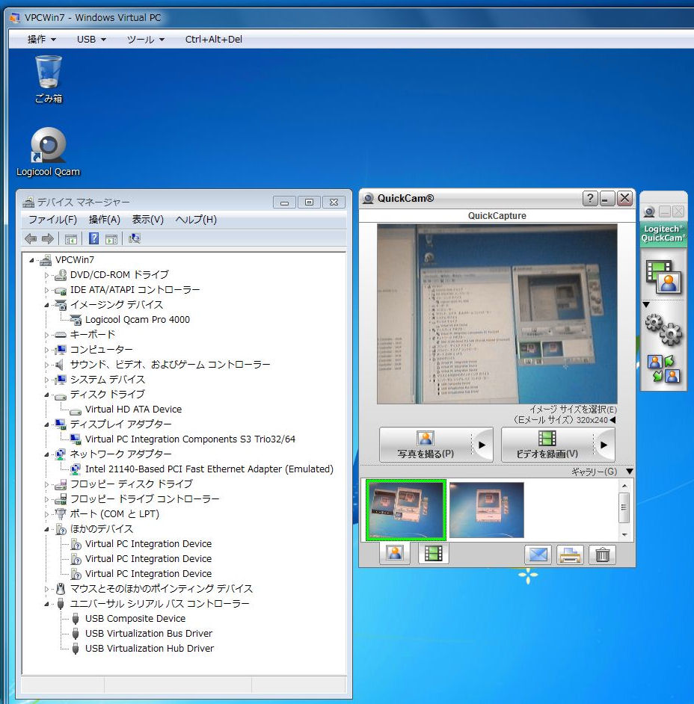The height and width of the screenshot is (704, 694).
Task: Click the Logicool Qcam Pro 4000 device icon
Action: [76, 320]
